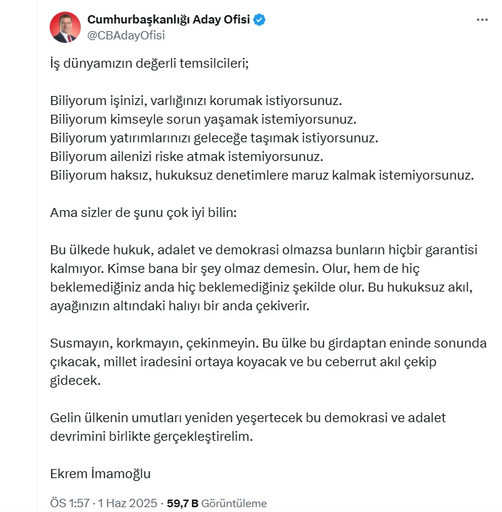Open the account's round profile picture
This screenshot has height=512, width=502.
(66, 28)
